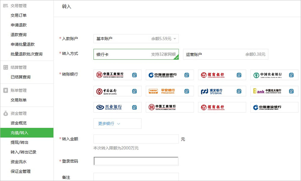The width and height of the screenshot is (301, 181).
Task: Click enterprise badge on 中国农业银行 option
Action: (291, 75)
